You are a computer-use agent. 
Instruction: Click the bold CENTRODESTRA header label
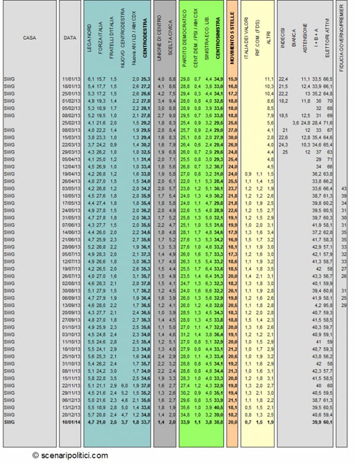point(145,38)
